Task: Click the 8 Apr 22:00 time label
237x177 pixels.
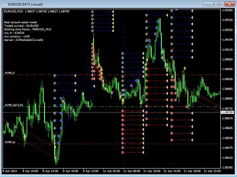Action: pos(90,171)
